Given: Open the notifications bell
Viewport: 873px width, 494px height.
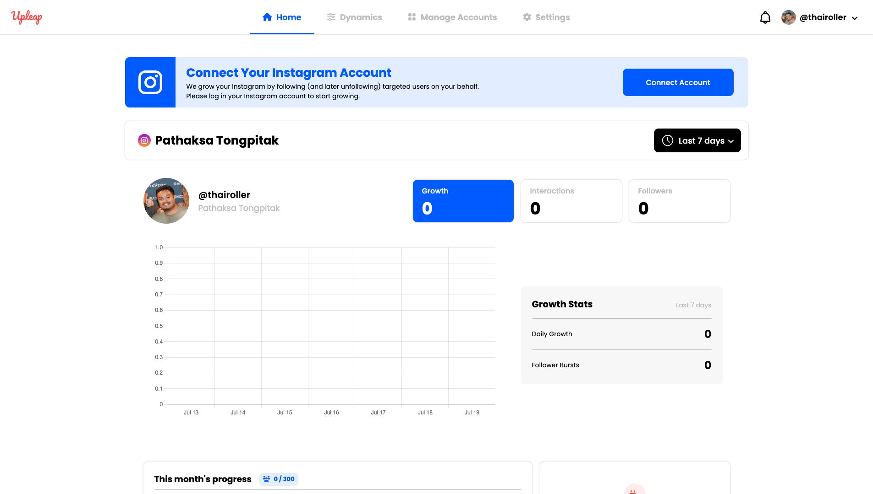Looking at the screenshot, I should (765, 18).
